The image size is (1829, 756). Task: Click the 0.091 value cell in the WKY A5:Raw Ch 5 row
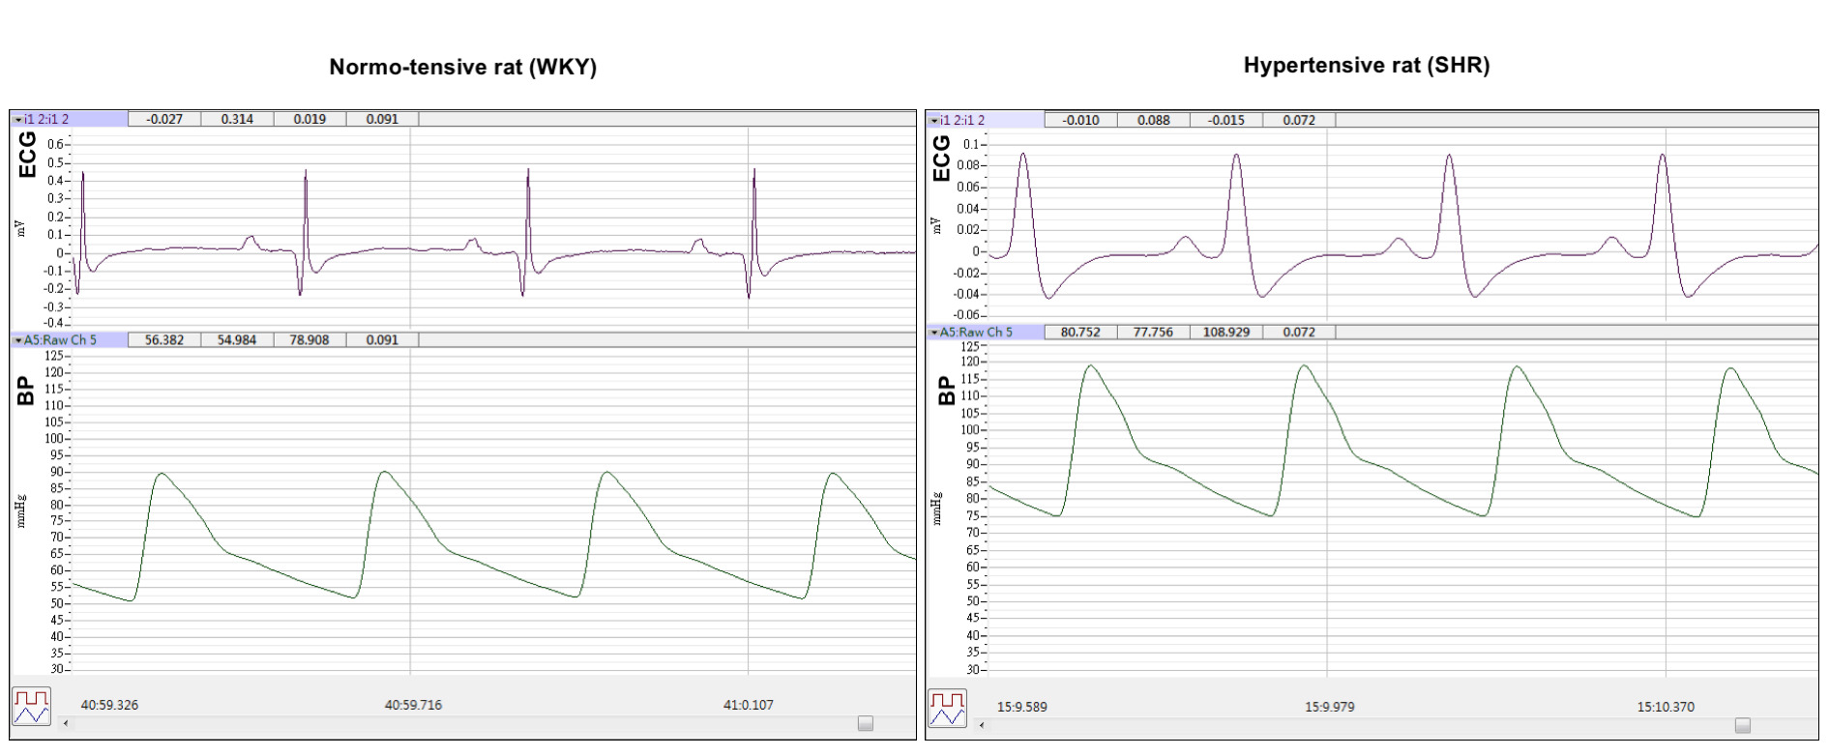point(382,339)
